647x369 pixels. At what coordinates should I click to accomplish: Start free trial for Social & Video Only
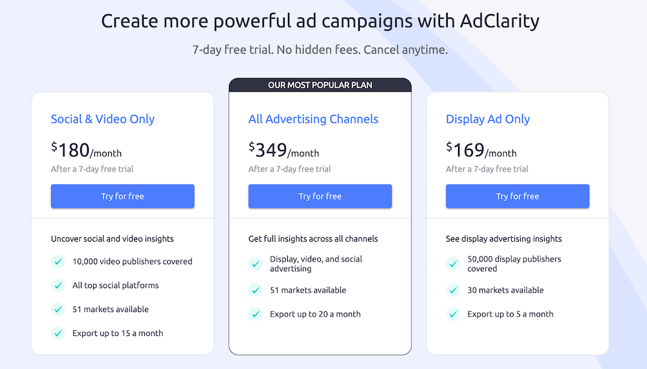point(122,196)
